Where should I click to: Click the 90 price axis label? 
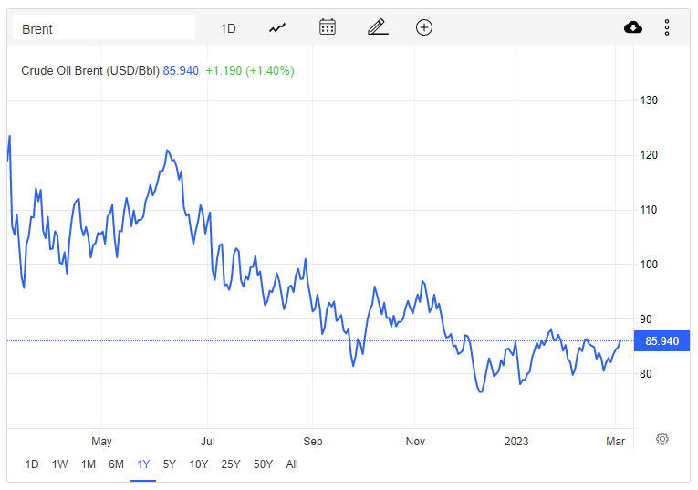click(645, 319)
